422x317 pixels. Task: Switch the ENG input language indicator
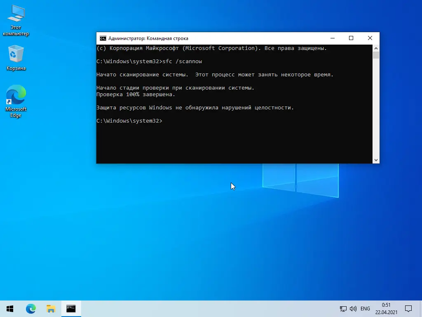click(x=365, y=309)
